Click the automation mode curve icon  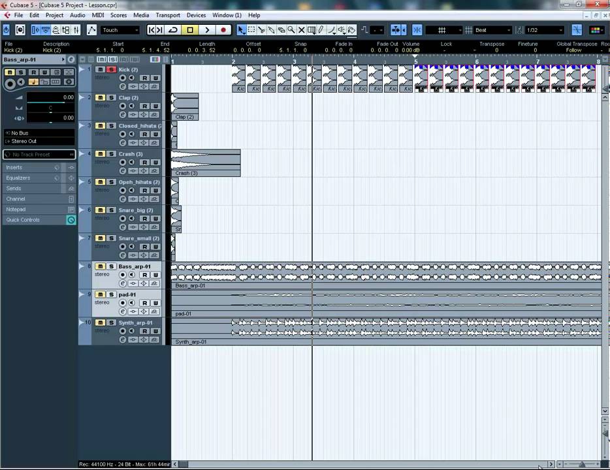pyautogui.click(x=91, y=30)
